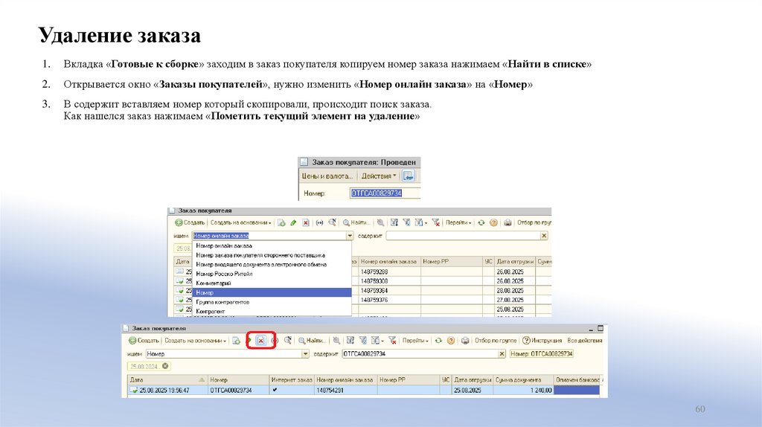Open 'Перейти' menu in middle window
The image size is (762, 427).
pyautogui.click(x=458, y=222)
